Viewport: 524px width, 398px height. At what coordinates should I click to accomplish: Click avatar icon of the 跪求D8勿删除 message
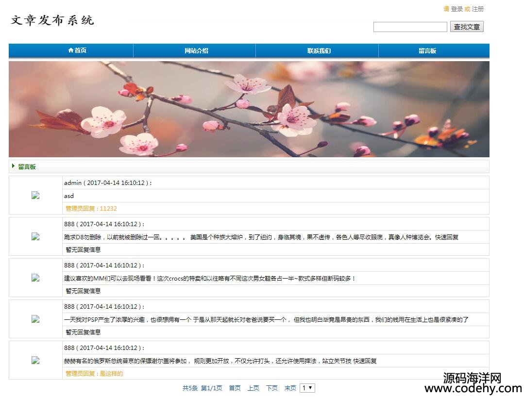(35, 237)
